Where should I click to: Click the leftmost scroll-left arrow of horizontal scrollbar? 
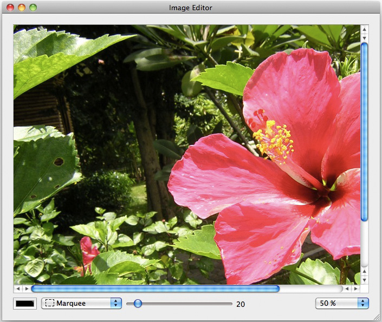click(18, 288)
